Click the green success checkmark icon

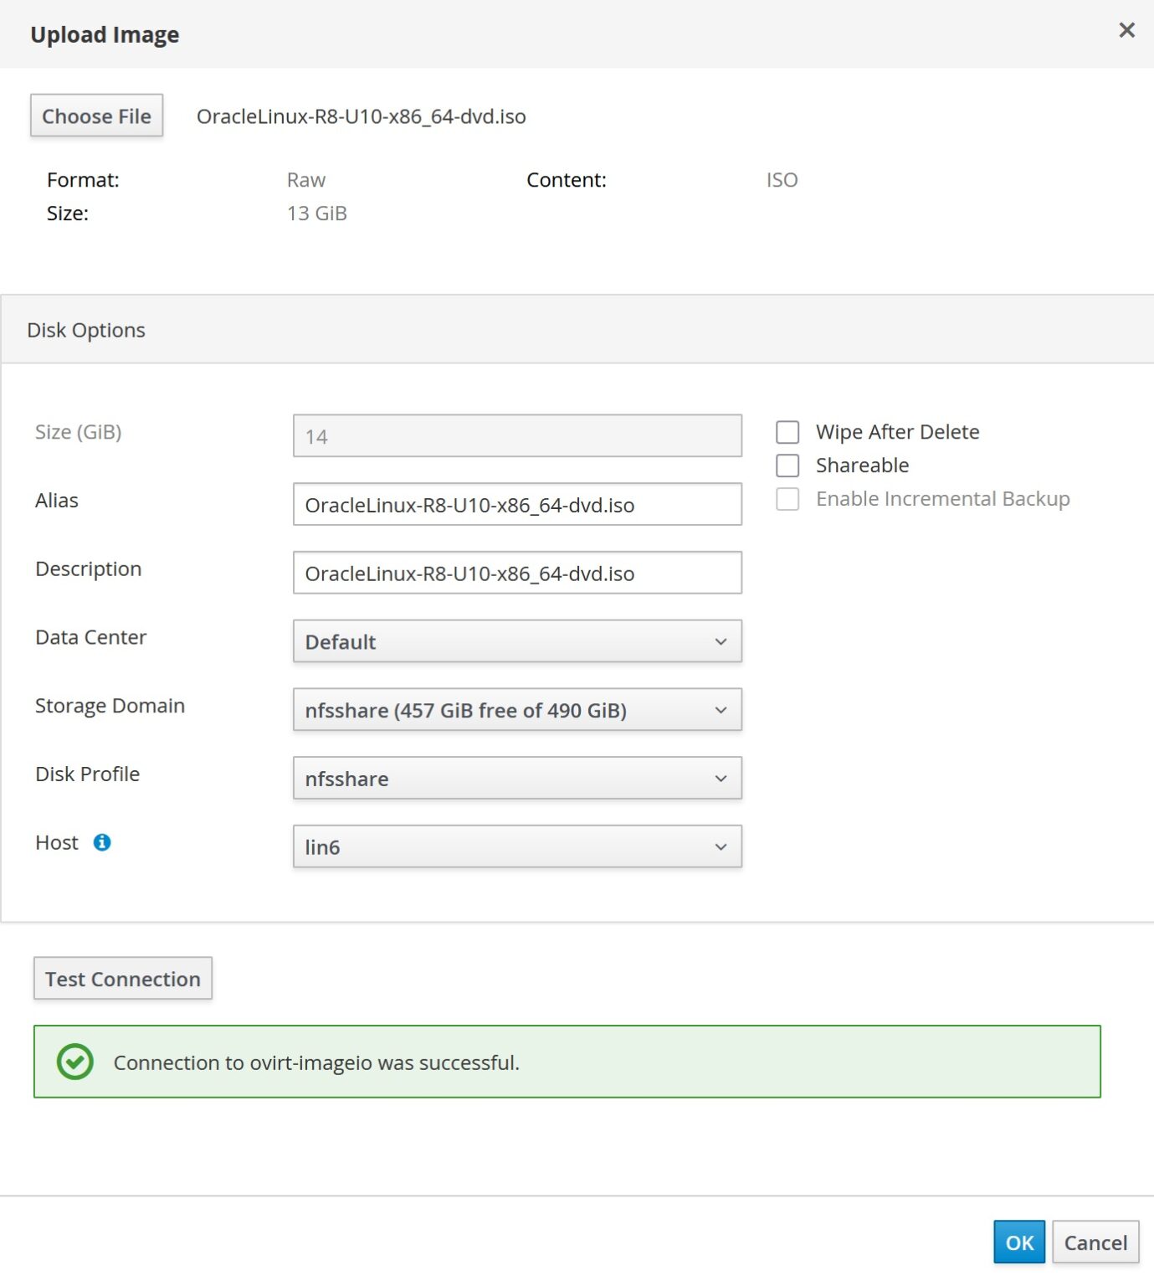(74, 1062)
